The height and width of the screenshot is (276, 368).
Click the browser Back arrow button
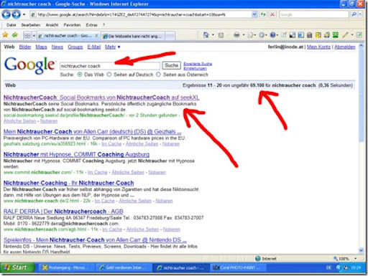coord(6,14)
